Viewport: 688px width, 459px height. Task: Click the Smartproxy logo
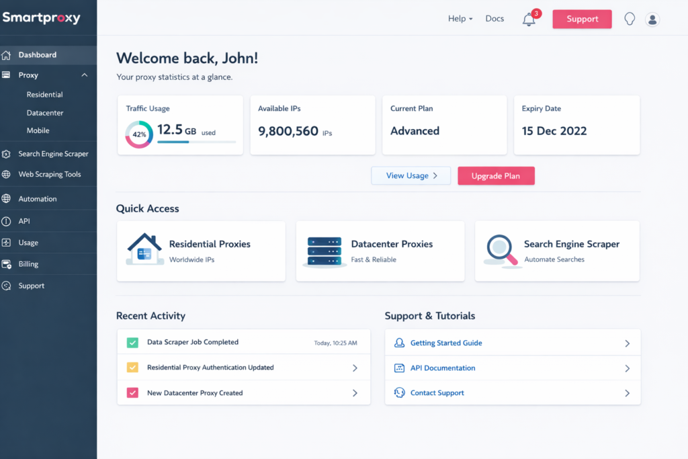click(x=41, y=18)
